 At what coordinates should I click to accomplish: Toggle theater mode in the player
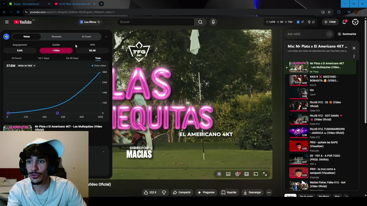[247, 174]
